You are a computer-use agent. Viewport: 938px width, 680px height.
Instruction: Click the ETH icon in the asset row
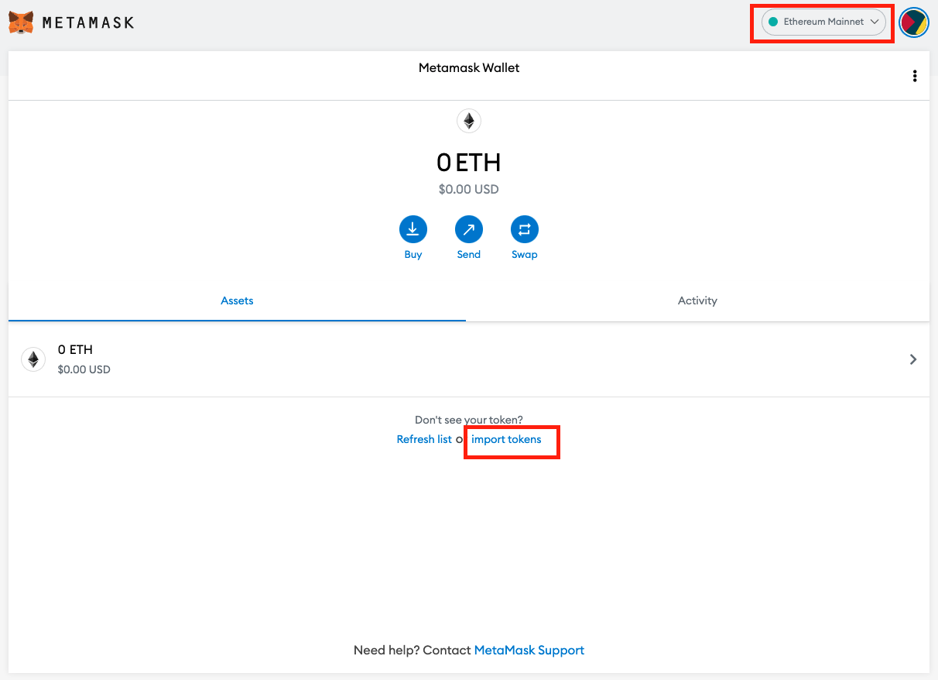[33, 359]
